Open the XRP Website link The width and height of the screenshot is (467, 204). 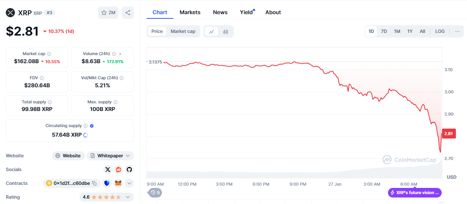(x=68, y=156)
